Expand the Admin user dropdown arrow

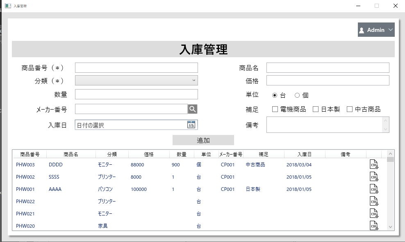tap(391, 30)
